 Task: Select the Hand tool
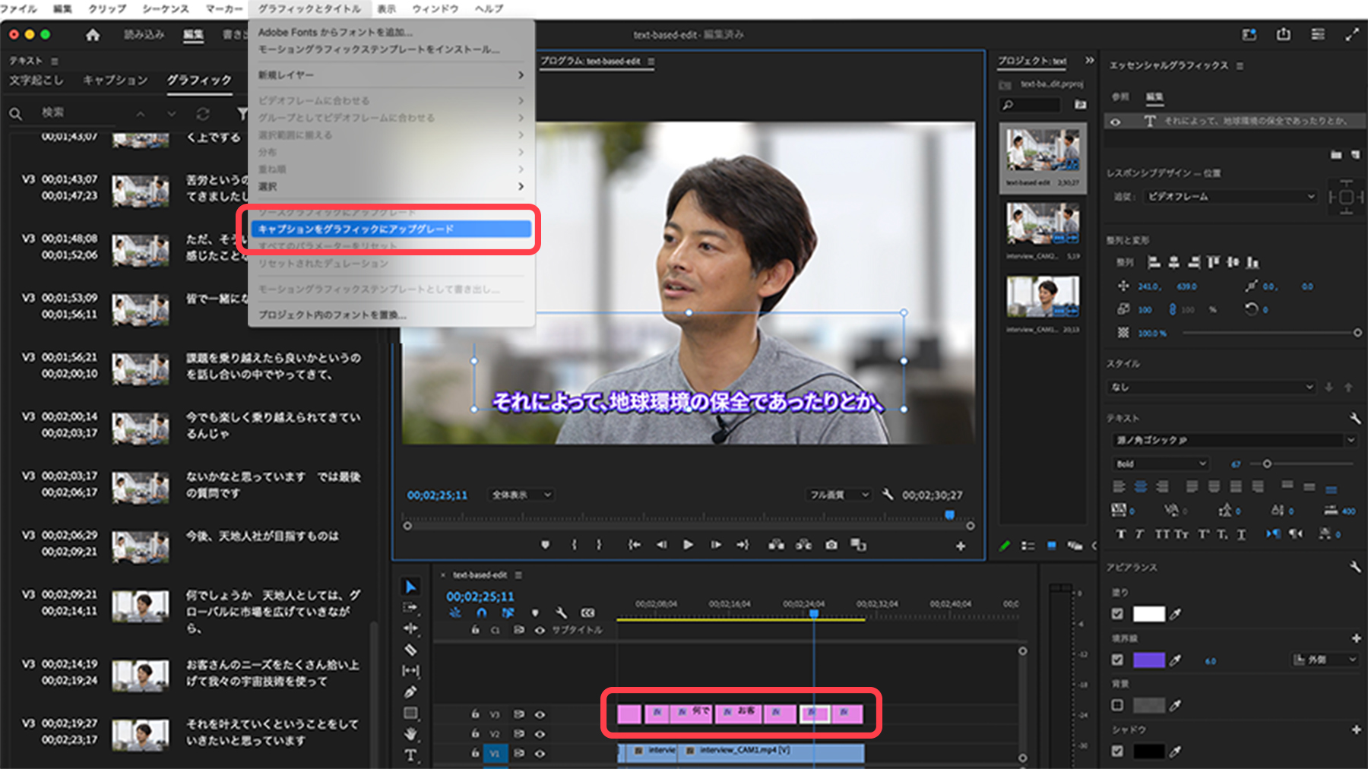(410, 734)
